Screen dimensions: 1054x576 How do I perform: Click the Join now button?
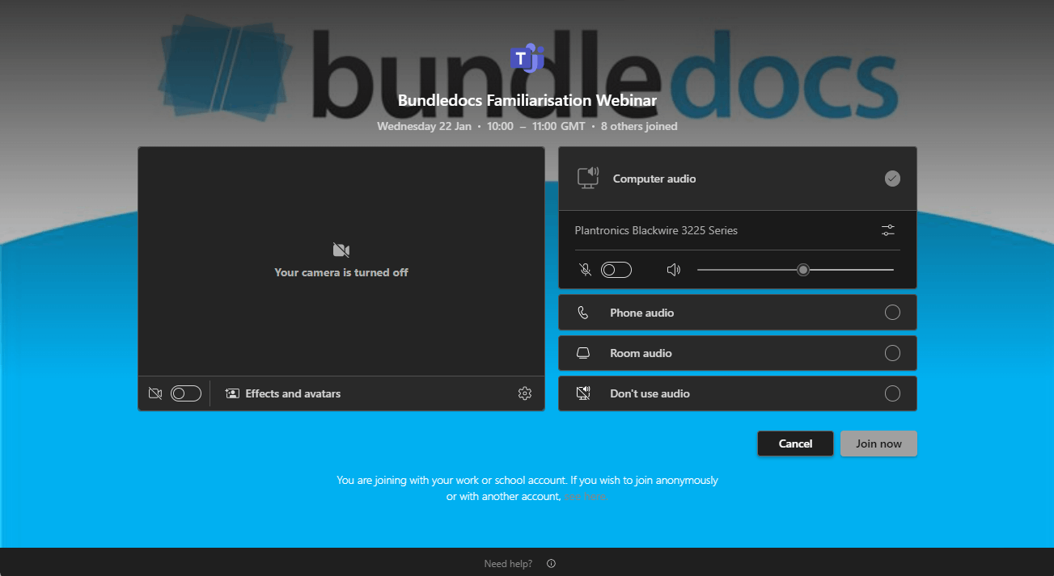pyautogui.click(x=878, y=444)
